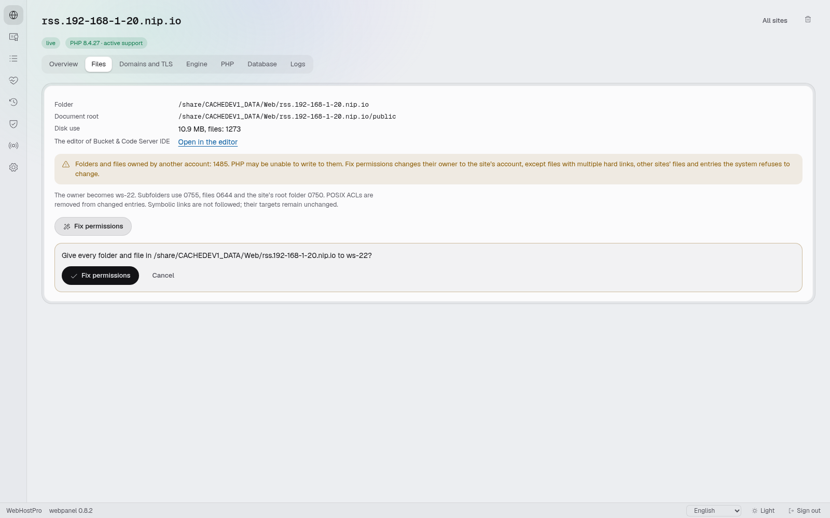Click the PHP 8.4.27 active support badge
The width and height of the screenshot is (830, 518).
pos(106,43)
